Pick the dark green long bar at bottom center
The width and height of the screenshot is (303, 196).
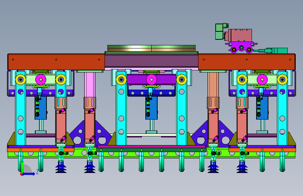tap(152, 150)
